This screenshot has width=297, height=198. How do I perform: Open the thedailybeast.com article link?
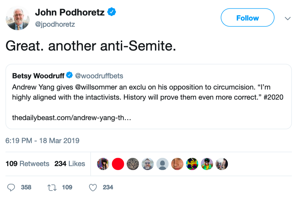pyautogui.click(x=71, y=118)
